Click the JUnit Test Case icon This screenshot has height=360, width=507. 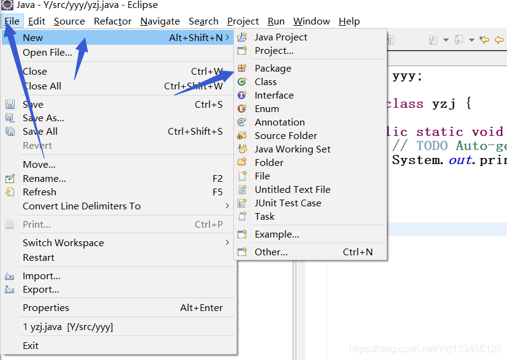click(x=242, y=203)
